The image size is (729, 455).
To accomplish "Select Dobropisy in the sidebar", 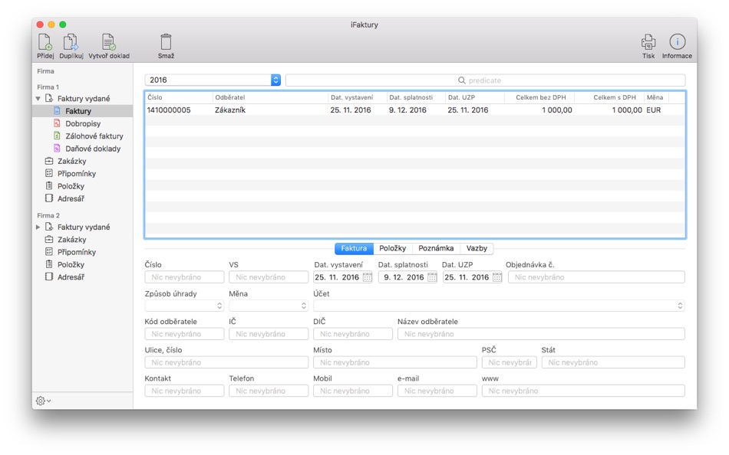I will (82, 123).
